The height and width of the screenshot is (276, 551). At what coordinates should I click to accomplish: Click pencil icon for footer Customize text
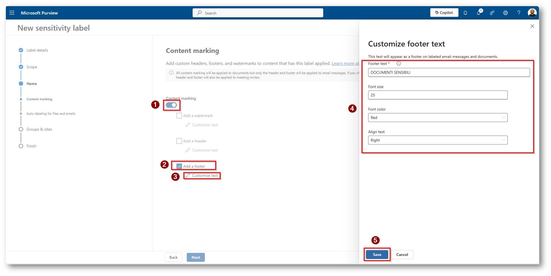coord(188,175)
